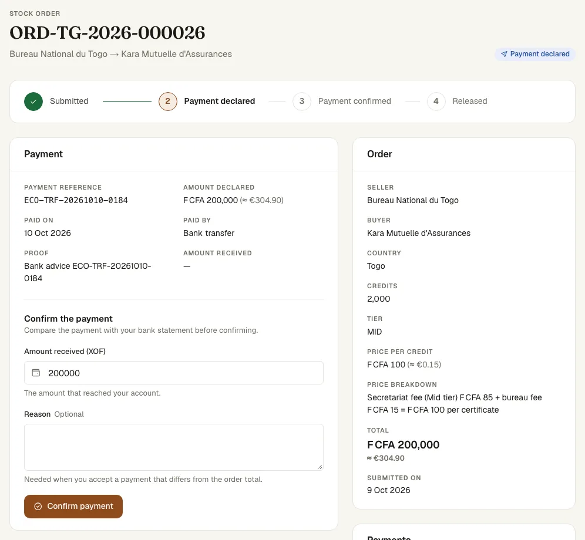The width and height of the screenshot is (585, 540).
Task: Click the green Submitted checkmark icon
Action: [33, 102]
